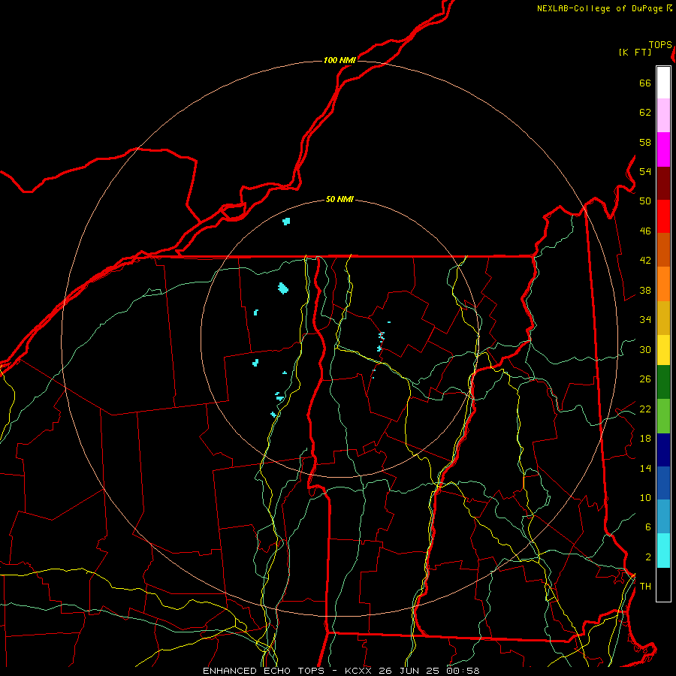Click the legend value 62
This screenshot has width=676, height=676.
coord(645,113)
